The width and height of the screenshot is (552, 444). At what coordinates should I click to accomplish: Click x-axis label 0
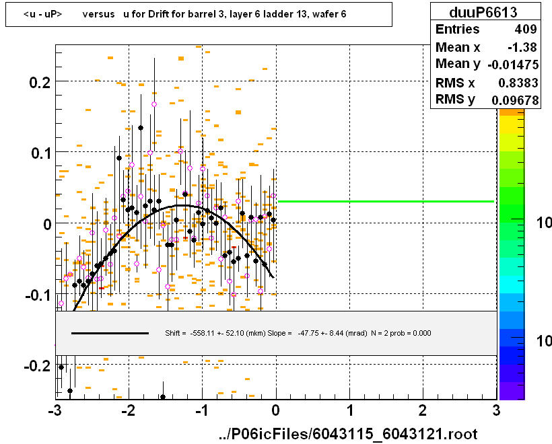tap(275, 410)
